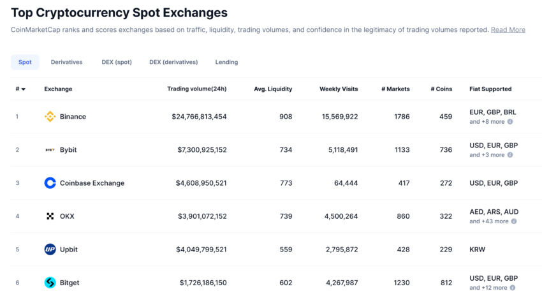Select the Spot tab
This screenshot has width=542, height=298.
[25, 63]
